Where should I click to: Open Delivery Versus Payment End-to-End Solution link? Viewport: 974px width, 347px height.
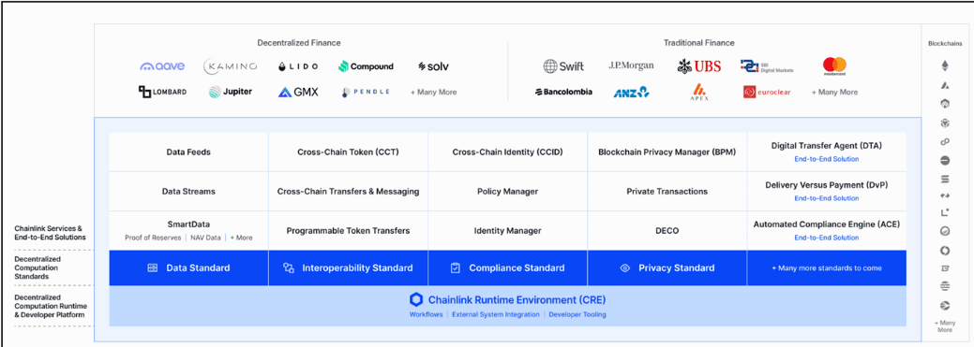coord(826,198)
